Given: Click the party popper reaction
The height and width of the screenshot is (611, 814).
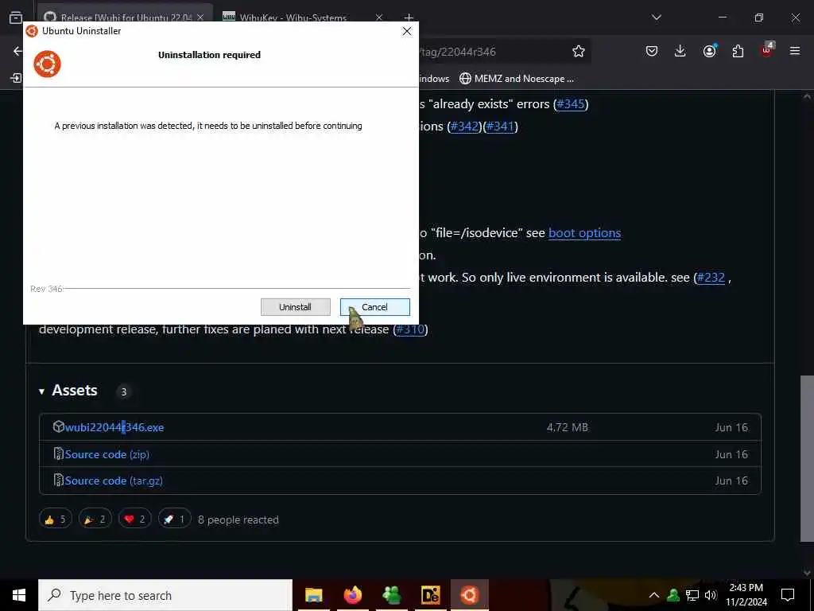Looking at the screenshot, I should click(95, 520).
